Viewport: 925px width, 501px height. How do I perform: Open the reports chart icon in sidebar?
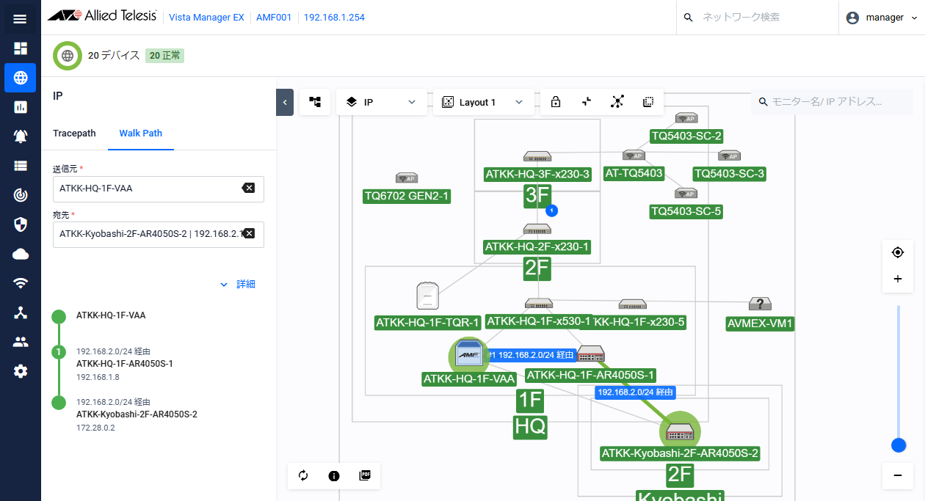coord(21,107)
